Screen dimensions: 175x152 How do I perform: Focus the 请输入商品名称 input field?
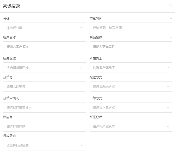[131, 47]
